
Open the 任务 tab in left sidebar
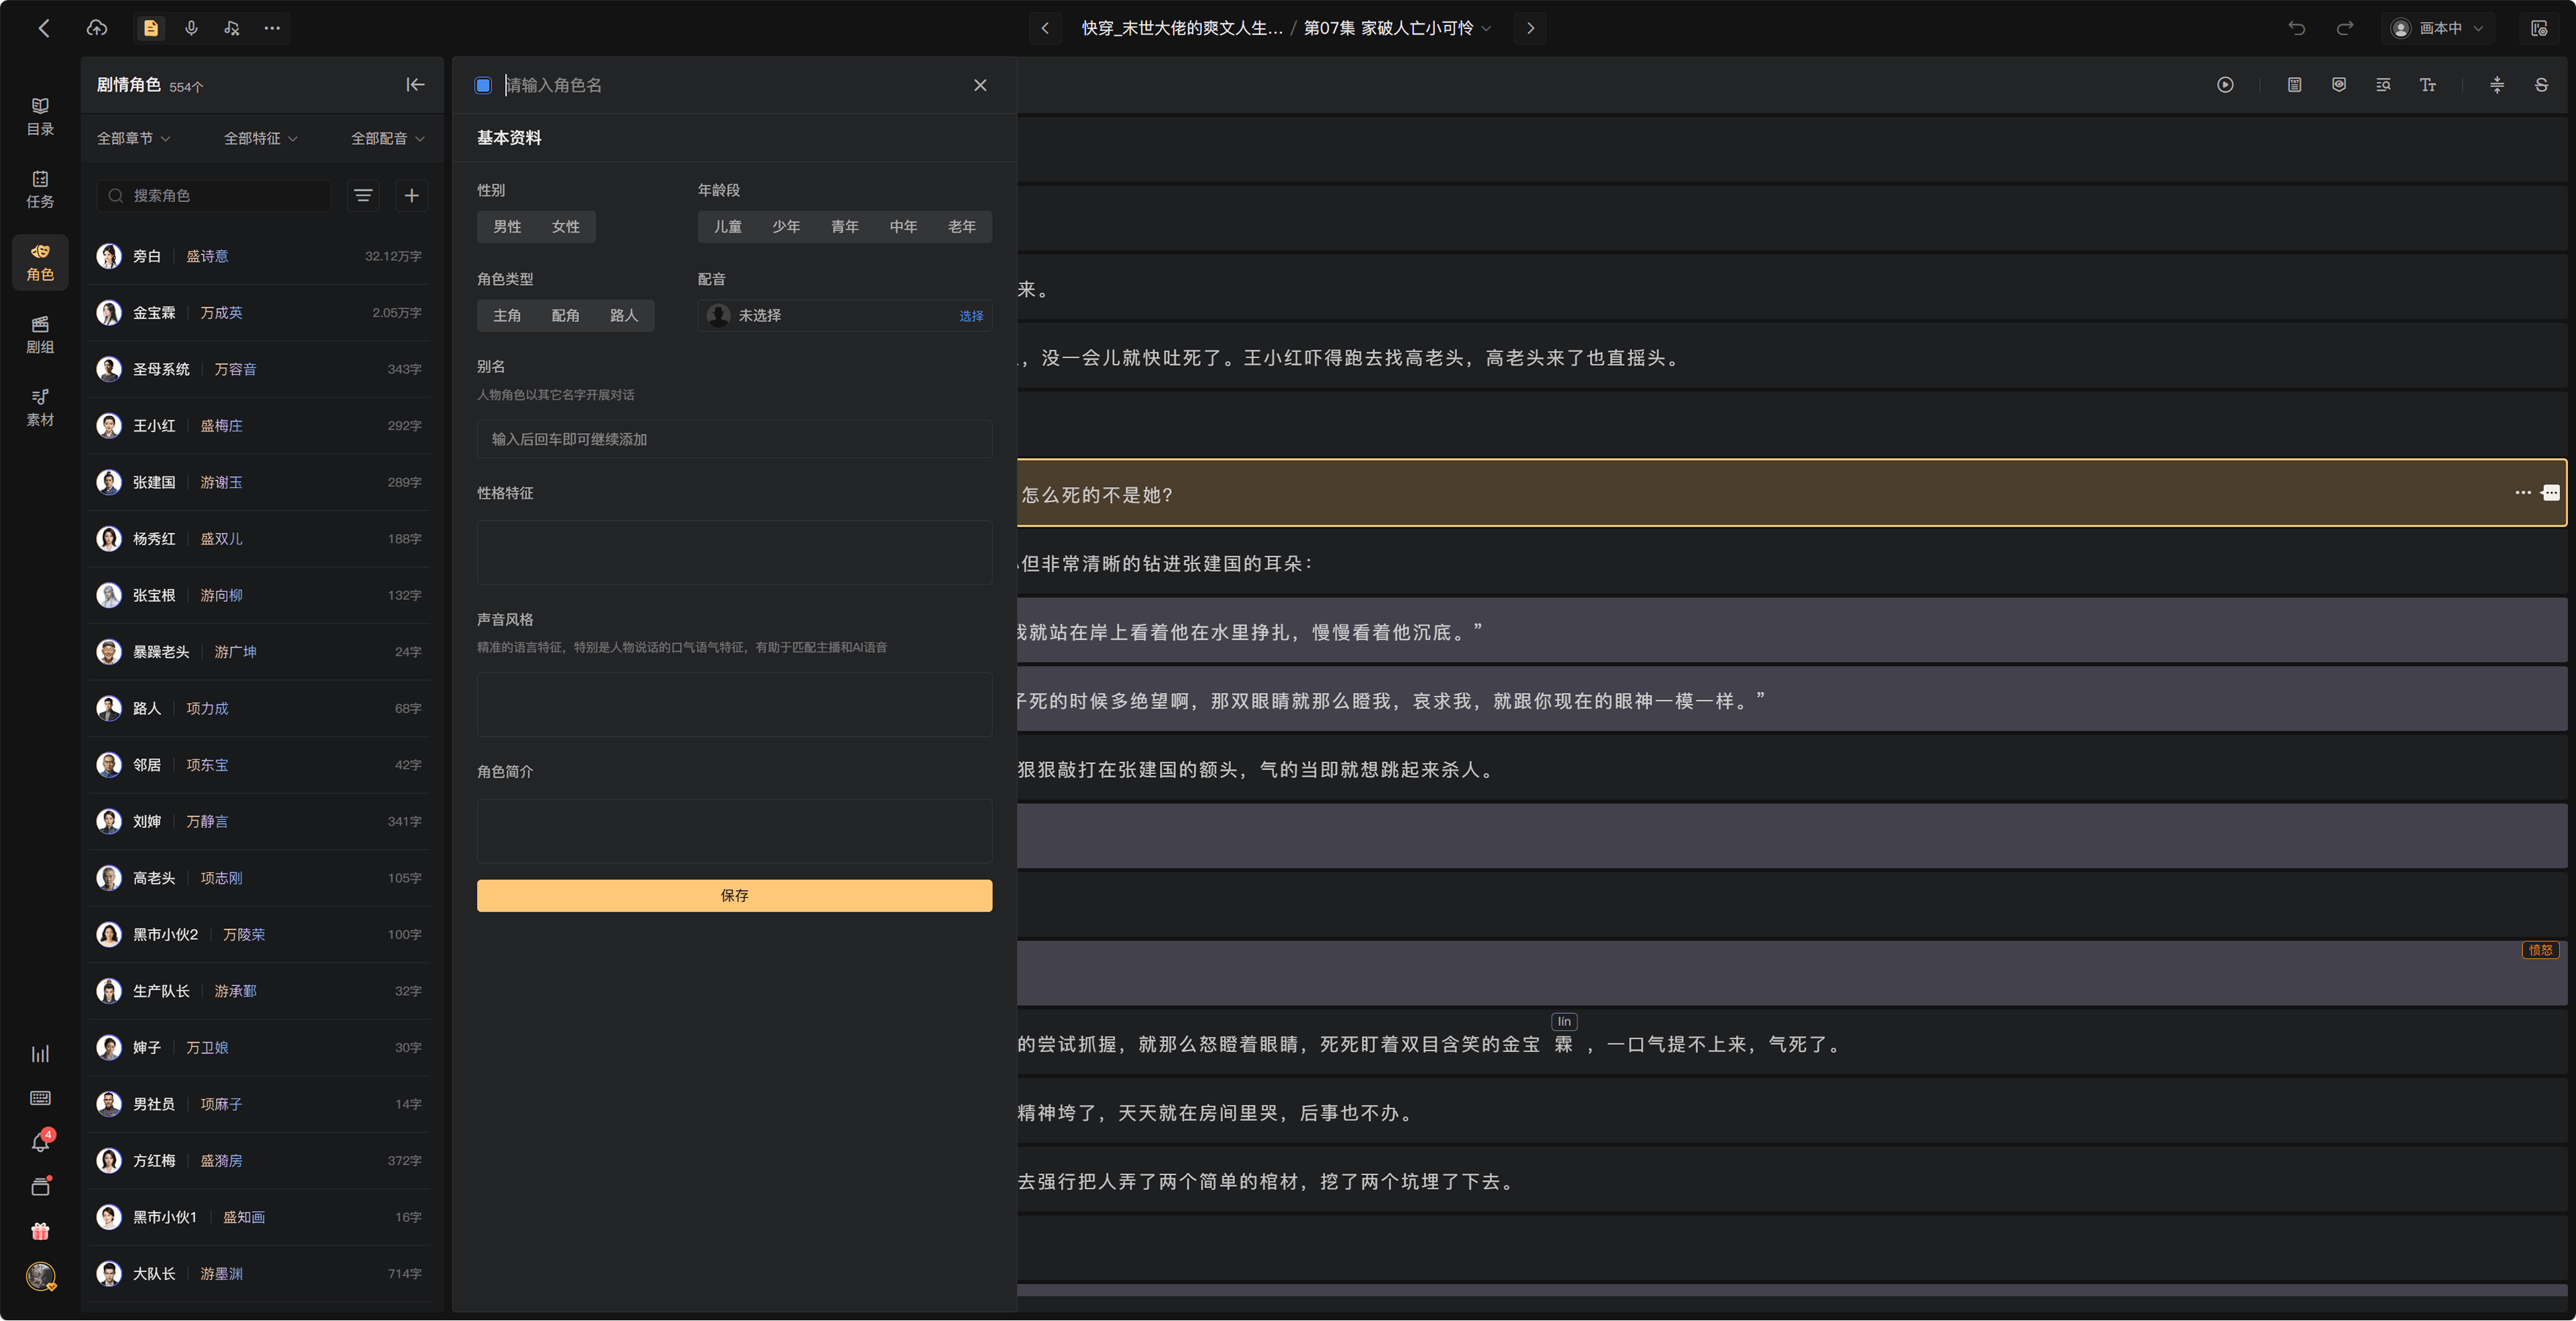point(40,190)
